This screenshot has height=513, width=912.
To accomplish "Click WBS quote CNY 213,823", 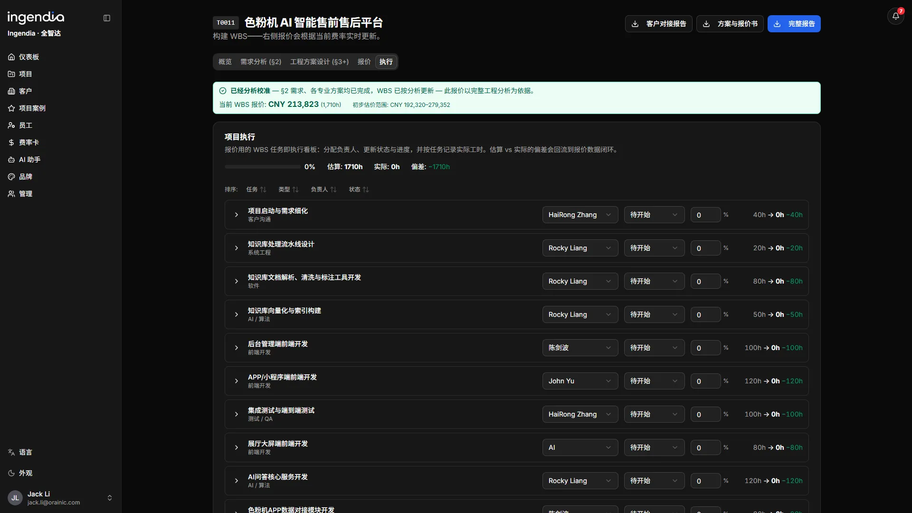I will pyautogui.click(x=293, y=104).
